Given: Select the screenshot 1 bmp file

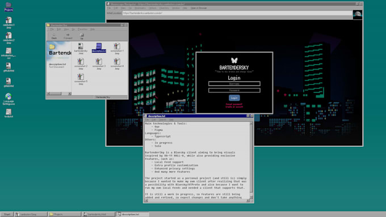Looking at the screenshot, I should tap(117, 48).
